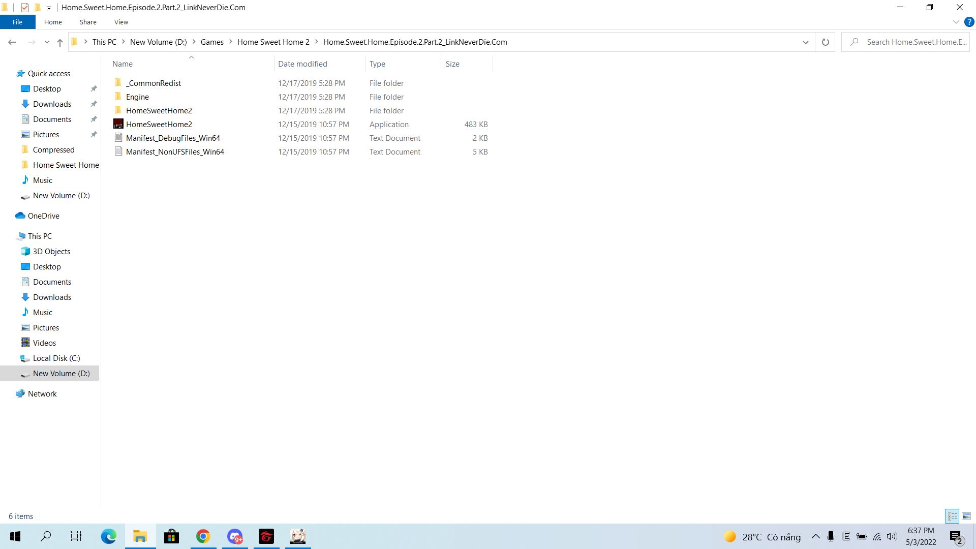Open Google Chrome from the taskbar
The width and height of the screenshot is (976, 549).
[x=203, y=536]
